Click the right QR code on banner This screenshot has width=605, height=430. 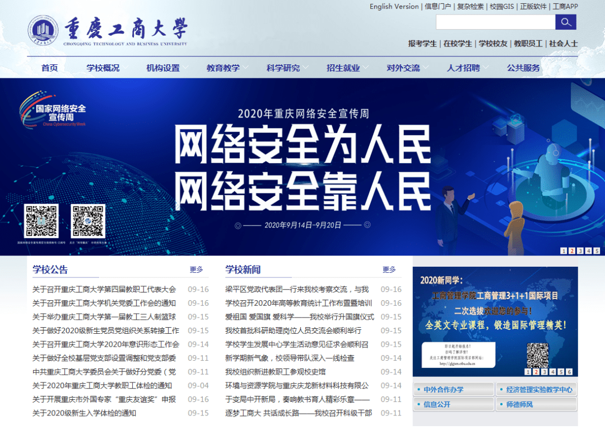click(88, 221)
